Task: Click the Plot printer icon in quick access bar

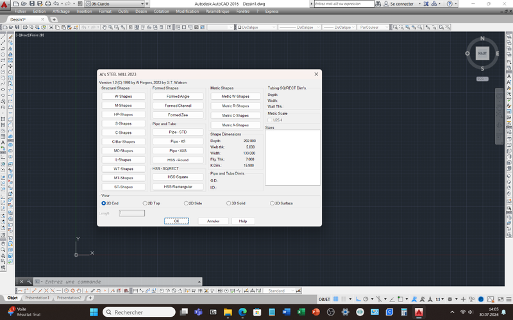Action: click(x=47, y=4)
